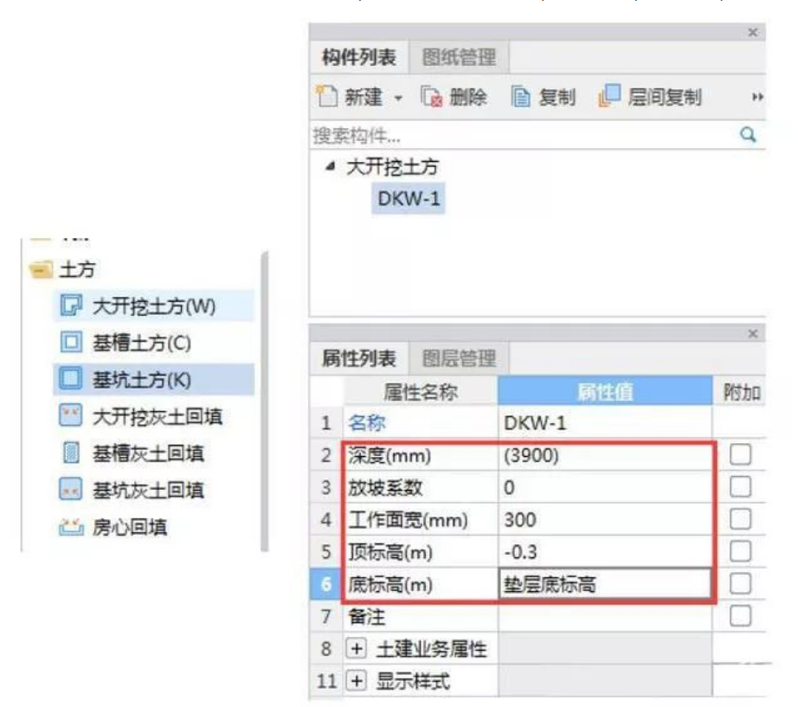Select DKW-1 in the component tree
Screen dimensions: 798x707
point(409,199)
